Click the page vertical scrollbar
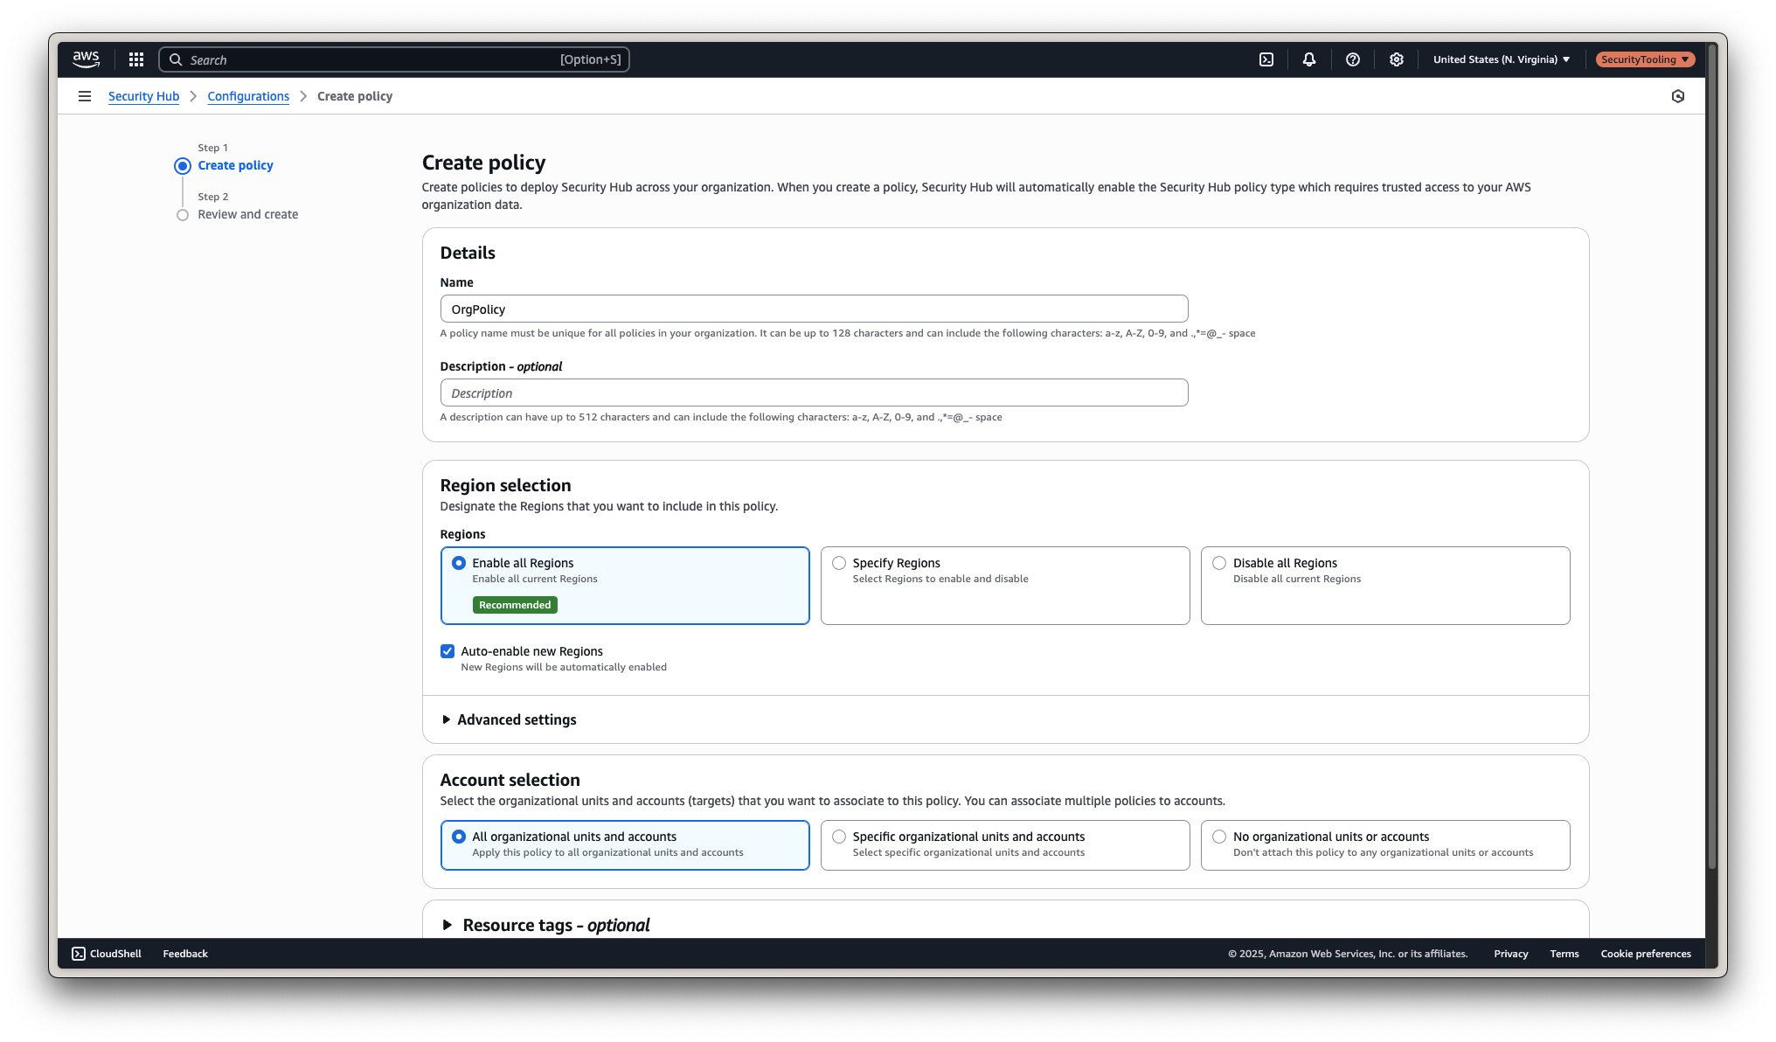1776x1042 pixels. (1711, 455)
